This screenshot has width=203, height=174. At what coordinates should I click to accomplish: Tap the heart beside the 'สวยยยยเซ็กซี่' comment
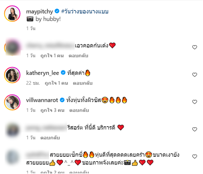[x=195, y=156]
